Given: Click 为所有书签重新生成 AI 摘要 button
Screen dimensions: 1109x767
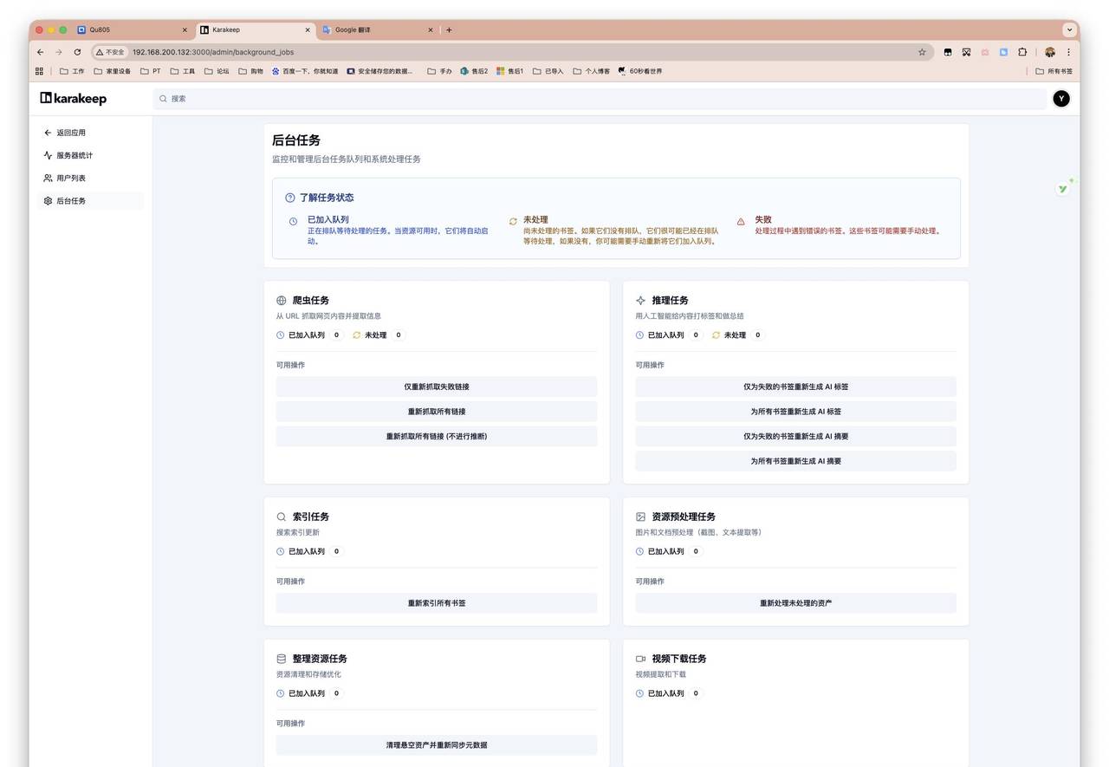Looking at the screenshot, I should [x=795, y=461].
